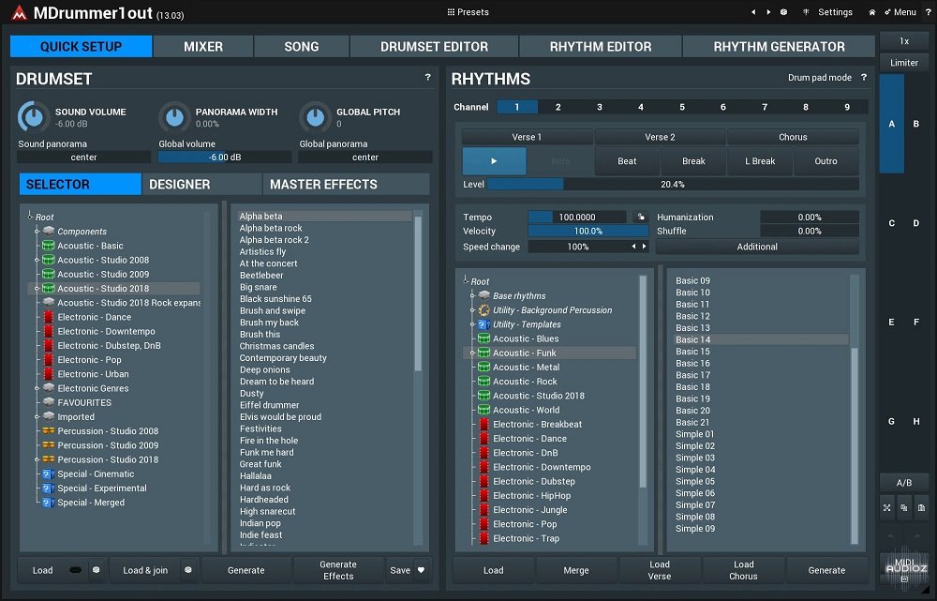Toggle the small switch next to drumset Load

tap(75, 570)
